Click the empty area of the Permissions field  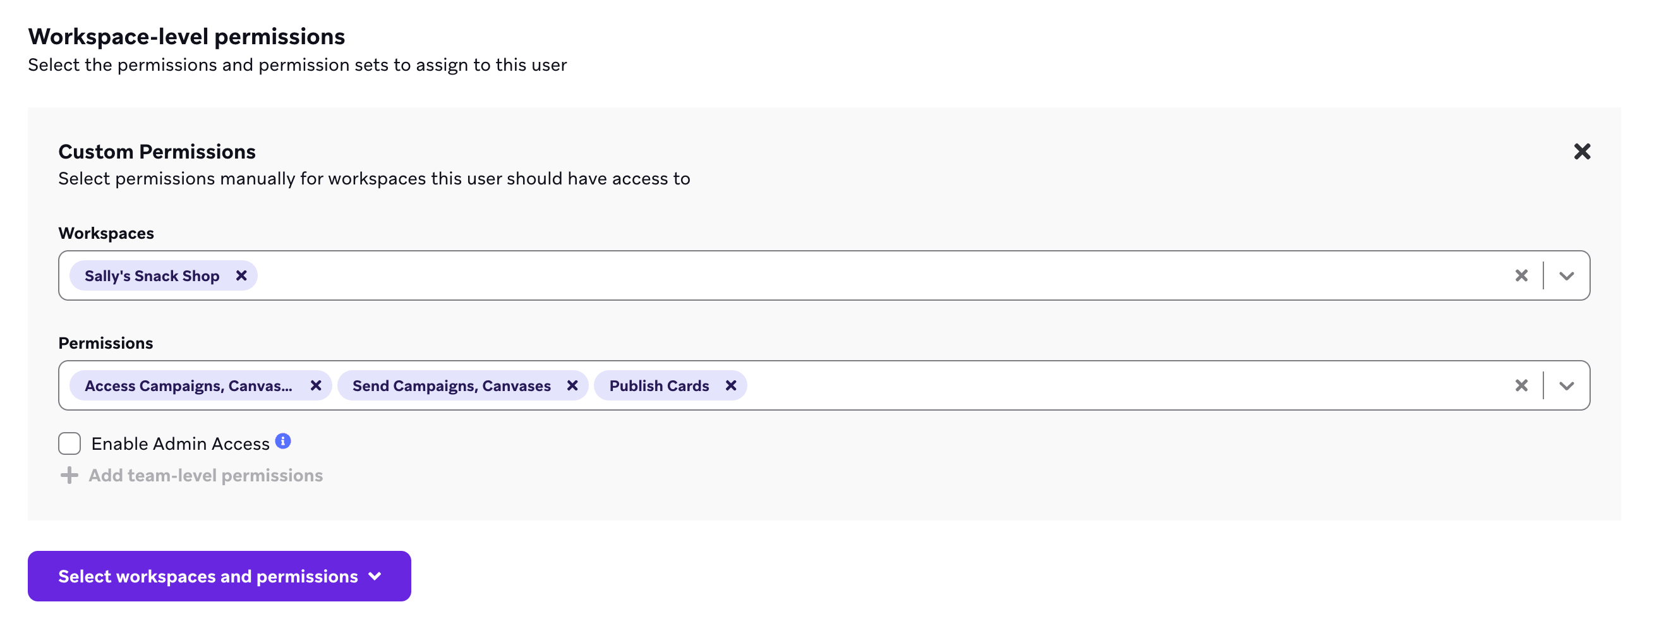coord(1095,386)
